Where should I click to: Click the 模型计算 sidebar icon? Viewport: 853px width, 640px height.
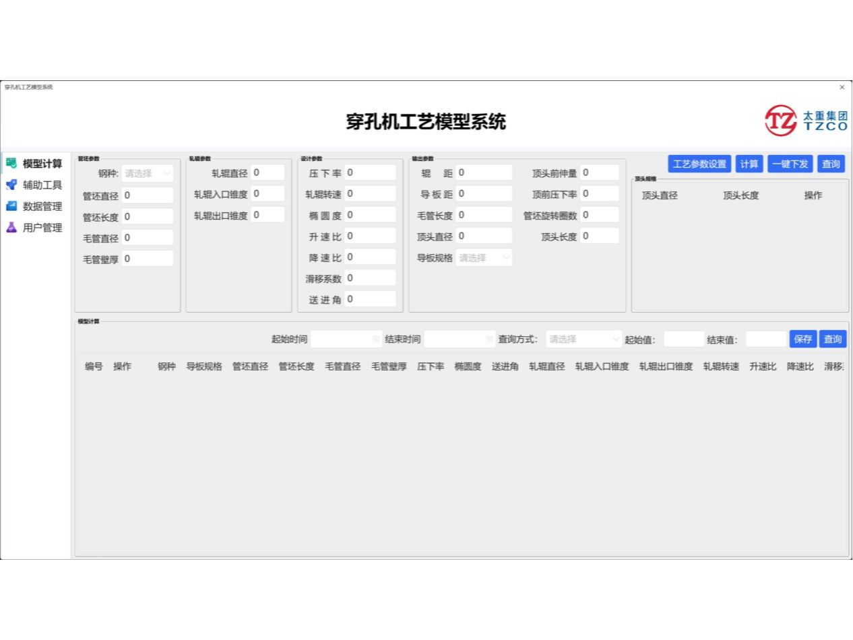[x=11, y=163]
